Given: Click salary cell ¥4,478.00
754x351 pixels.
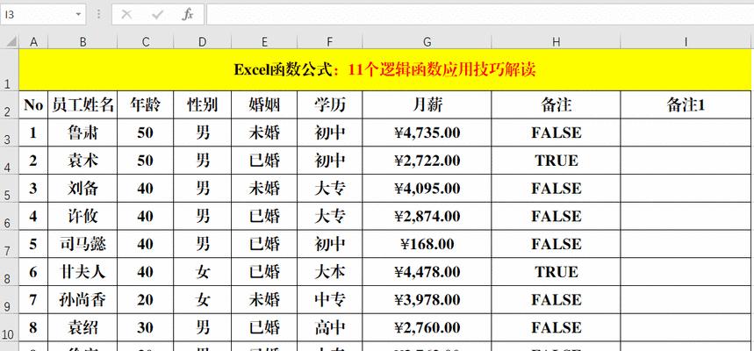Looking at the screenshot, I should coord(427,272).
